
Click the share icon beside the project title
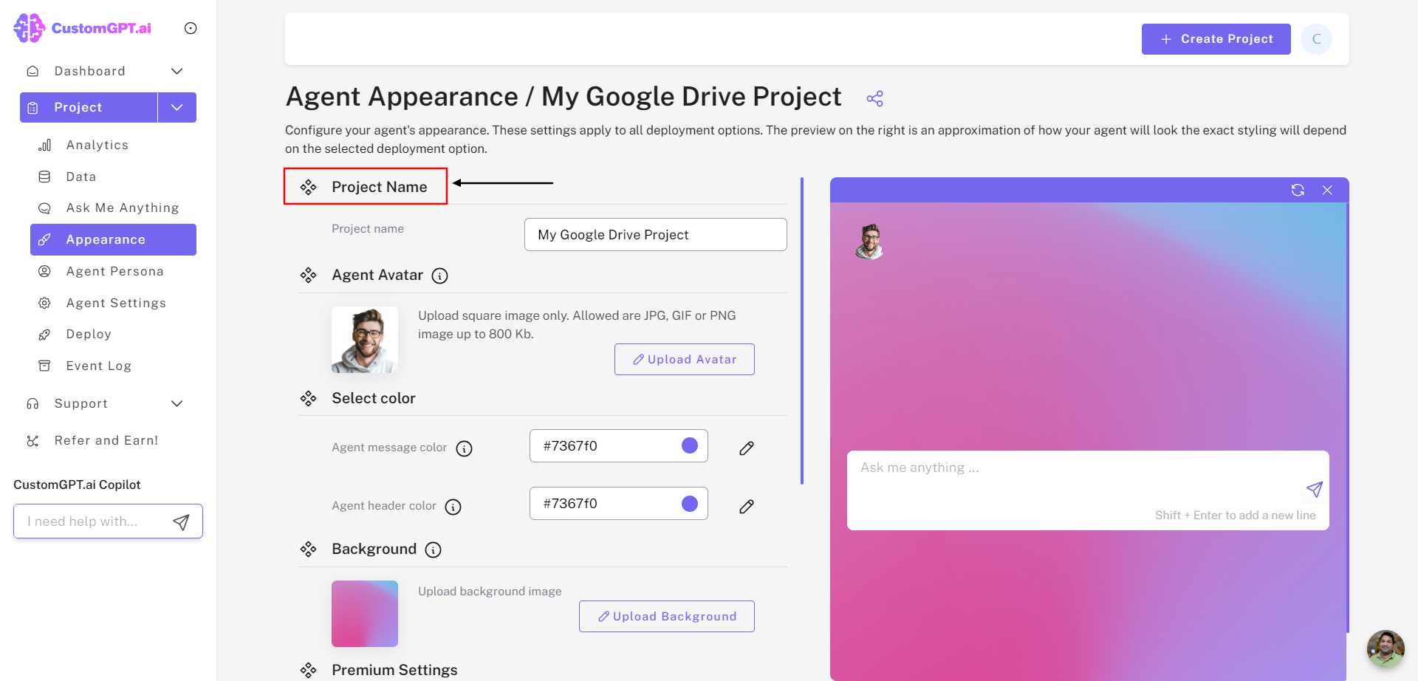coord(874,98)
